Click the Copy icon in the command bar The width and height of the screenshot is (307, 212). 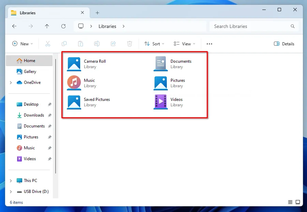point(64,44)
